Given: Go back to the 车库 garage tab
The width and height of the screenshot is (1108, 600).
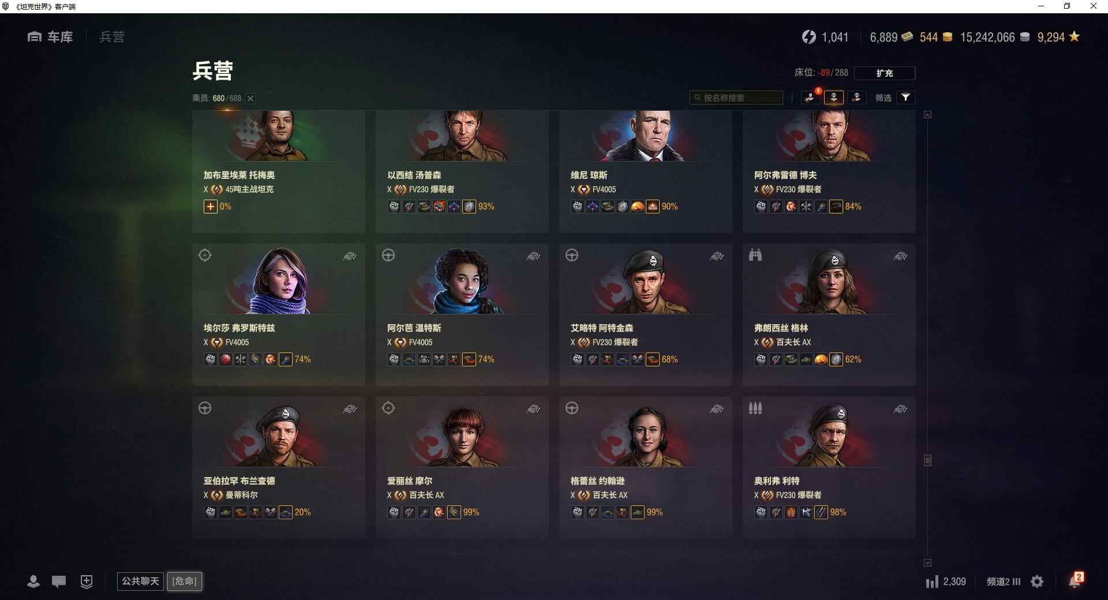Looking at the screenshot, I should (x=50, y=37).
